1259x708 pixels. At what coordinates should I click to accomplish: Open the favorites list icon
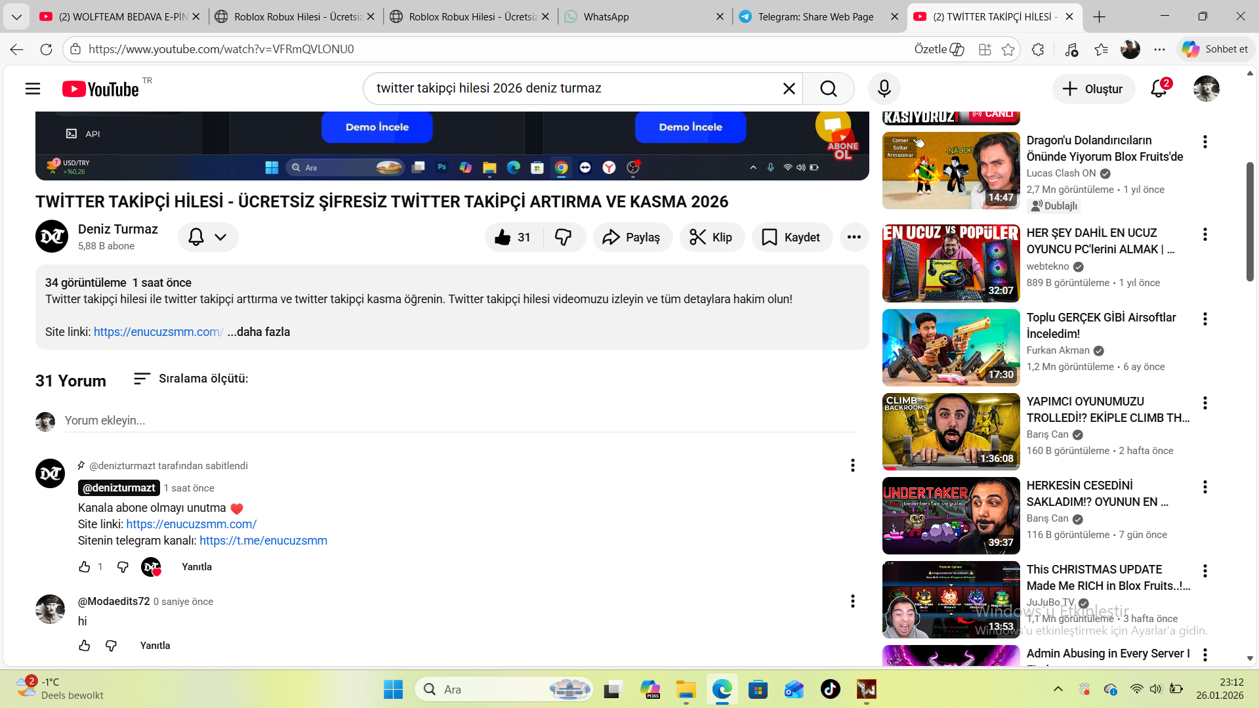pyautogui.click(x=1101, y=49)
